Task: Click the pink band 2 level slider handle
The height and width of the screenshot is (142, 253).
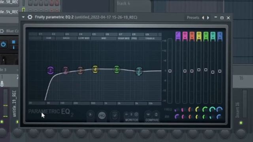Action: [185, 71]
